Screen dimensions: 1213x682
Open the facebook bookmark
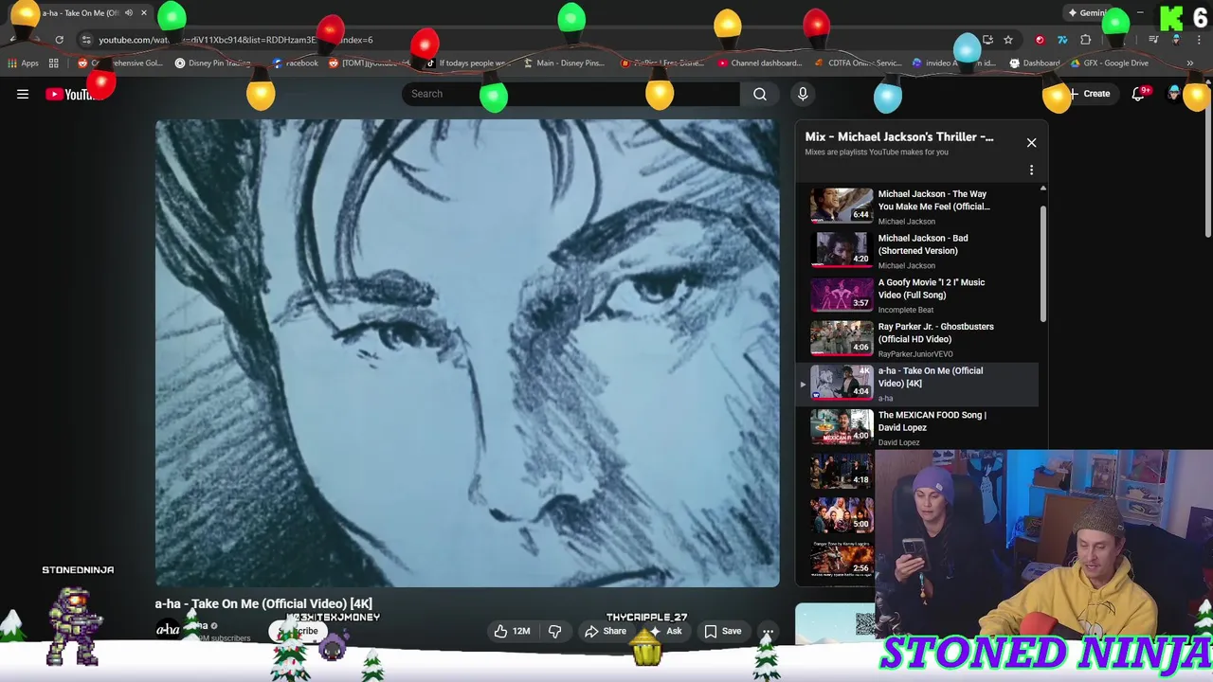click(x=295, y=63)
